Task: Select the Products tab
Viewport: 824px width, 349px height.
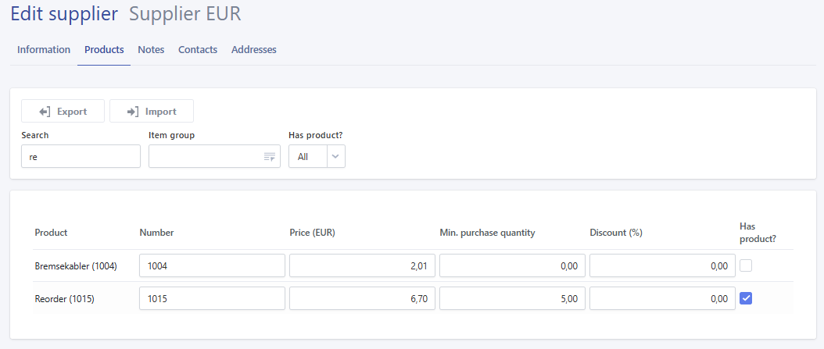Action: 104,50
